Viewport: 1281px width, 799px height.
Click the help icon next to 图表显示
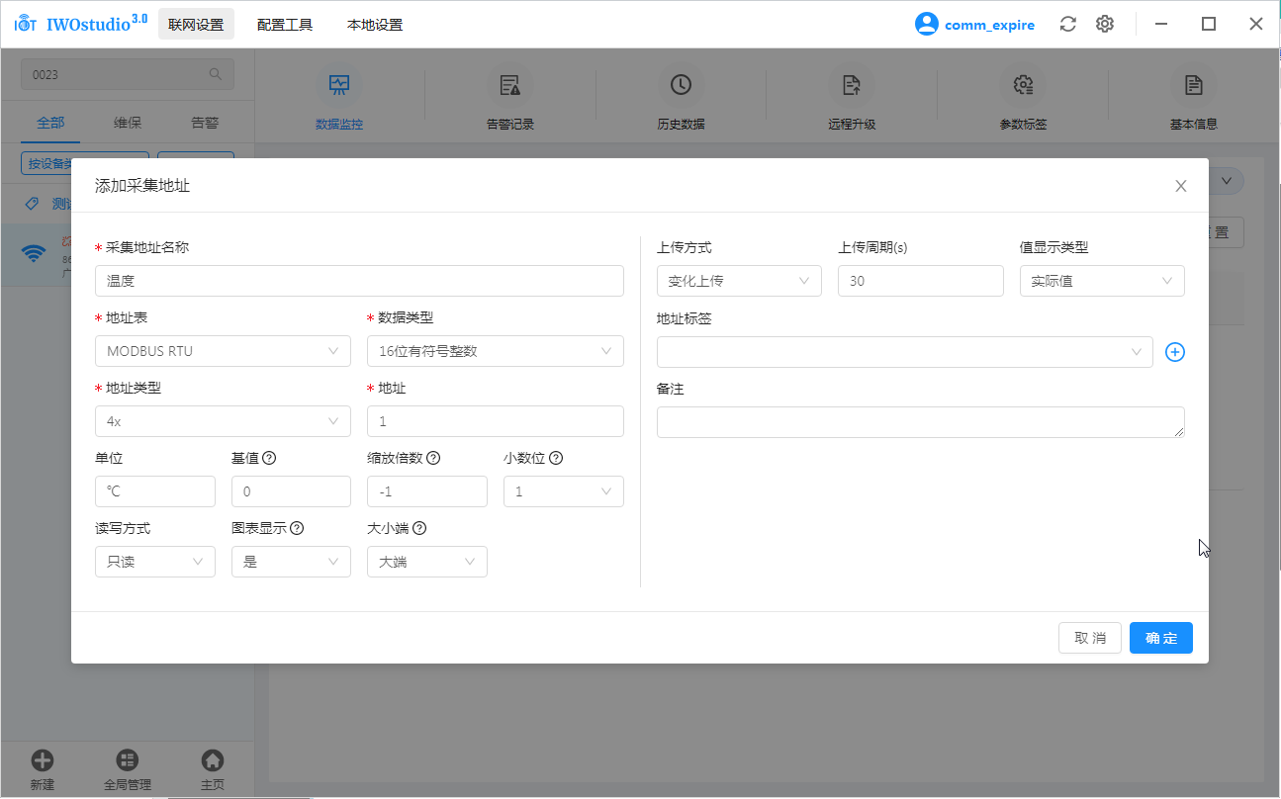pos(297,528)
